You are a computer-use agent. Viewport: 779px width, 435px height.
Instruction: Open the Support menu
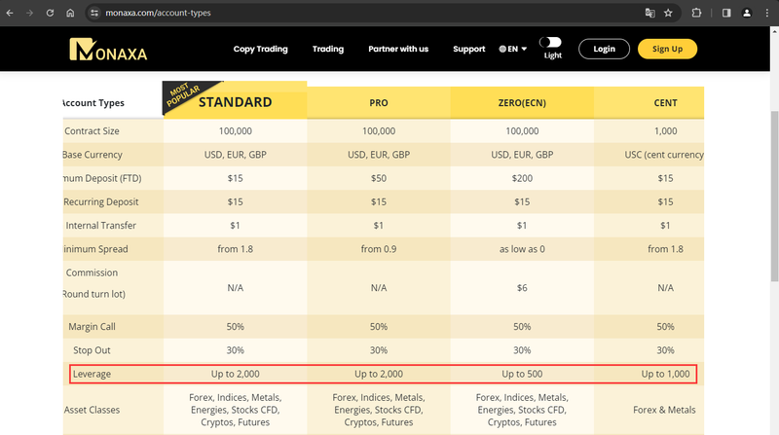(469, 49)
